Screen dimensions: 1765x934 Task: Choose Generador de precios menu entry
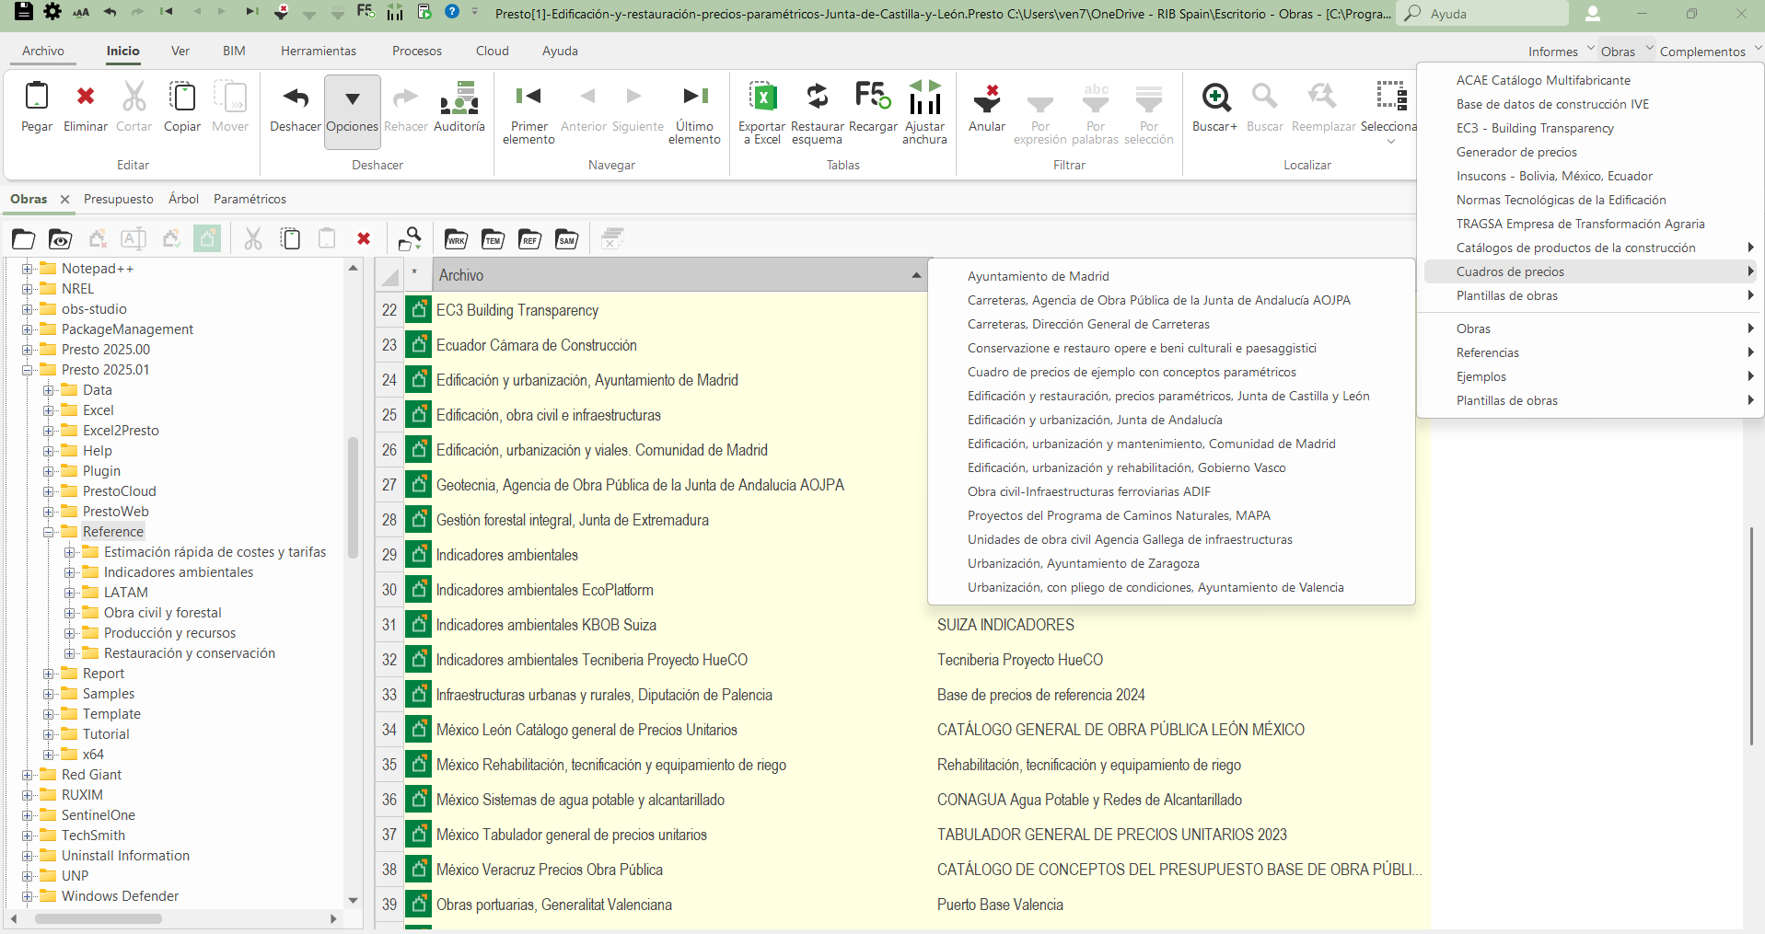1515,152
